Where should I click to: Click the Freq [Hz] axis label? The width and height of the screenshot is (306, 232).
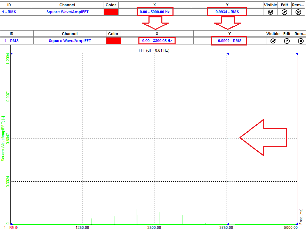(301, 217)
